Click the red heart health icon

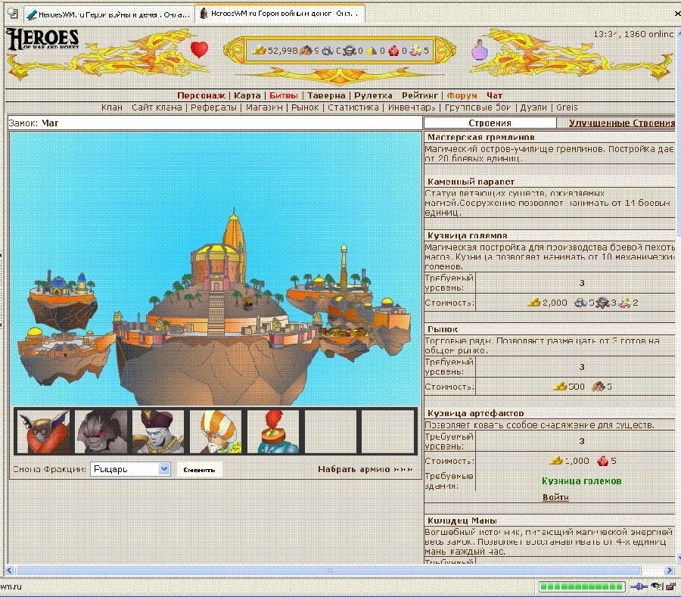pos(199,49)
